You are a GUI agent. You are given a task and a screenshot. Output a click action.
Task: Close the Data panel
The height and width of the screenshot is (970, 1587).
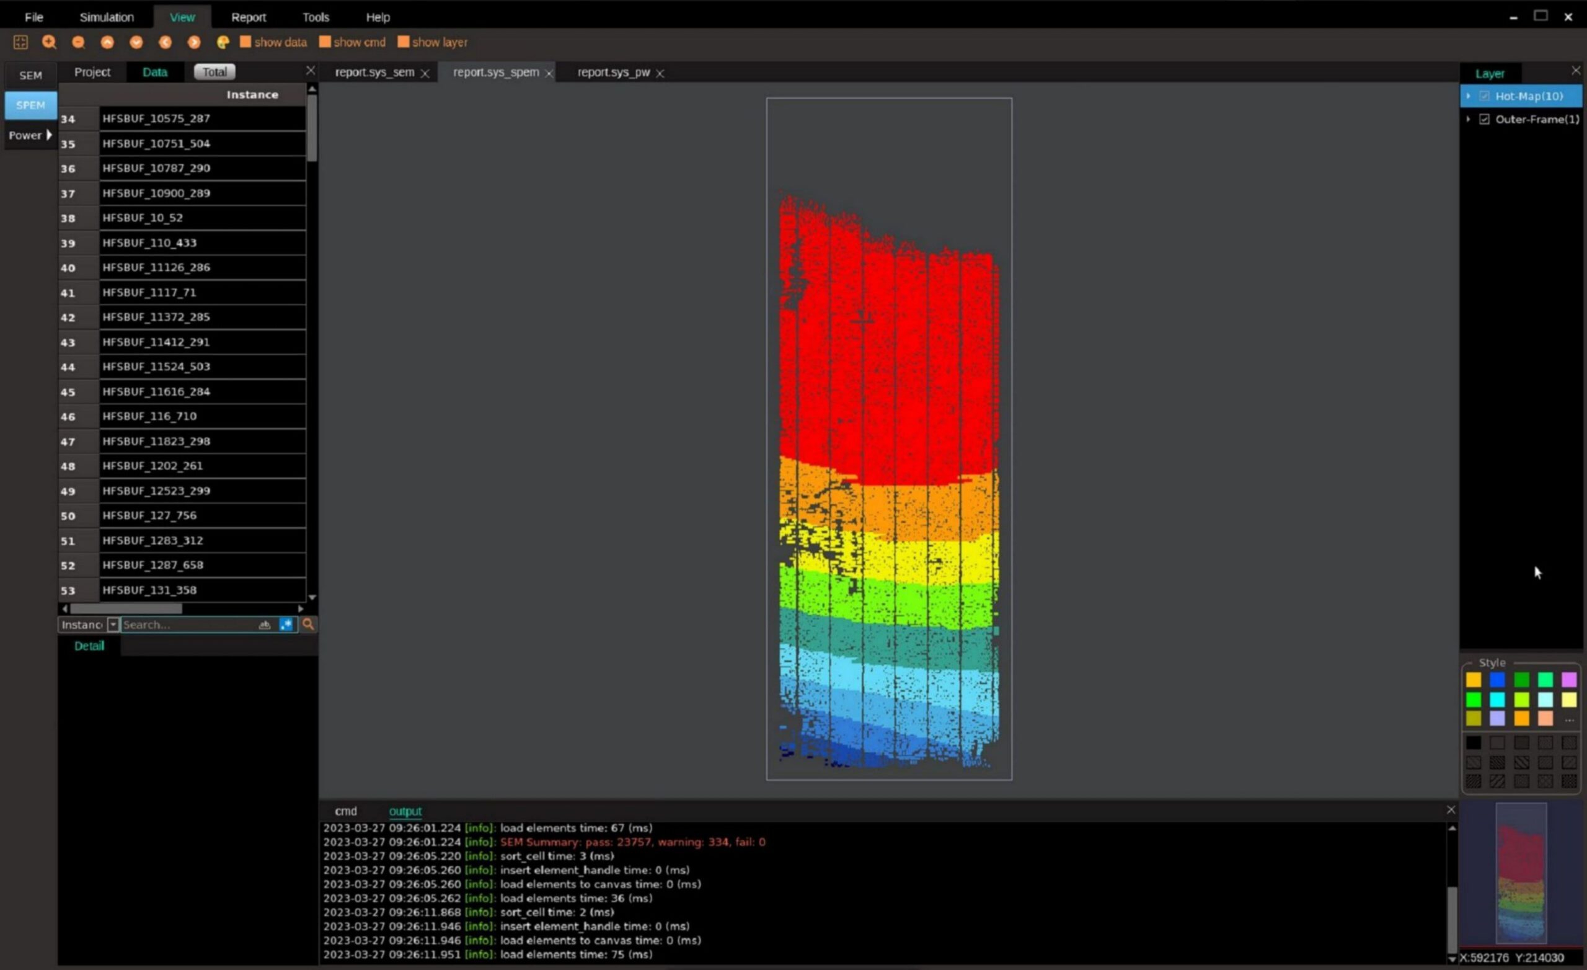[x=311, y=70]
